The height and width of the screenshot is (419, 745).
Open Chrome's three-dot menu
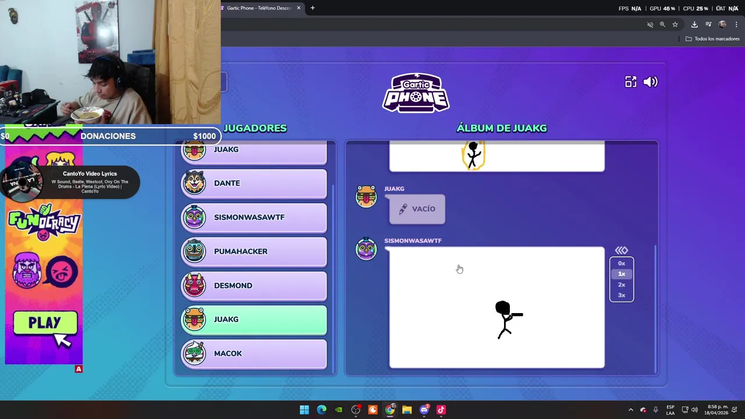pyautogui.click(x=736, y=24)
